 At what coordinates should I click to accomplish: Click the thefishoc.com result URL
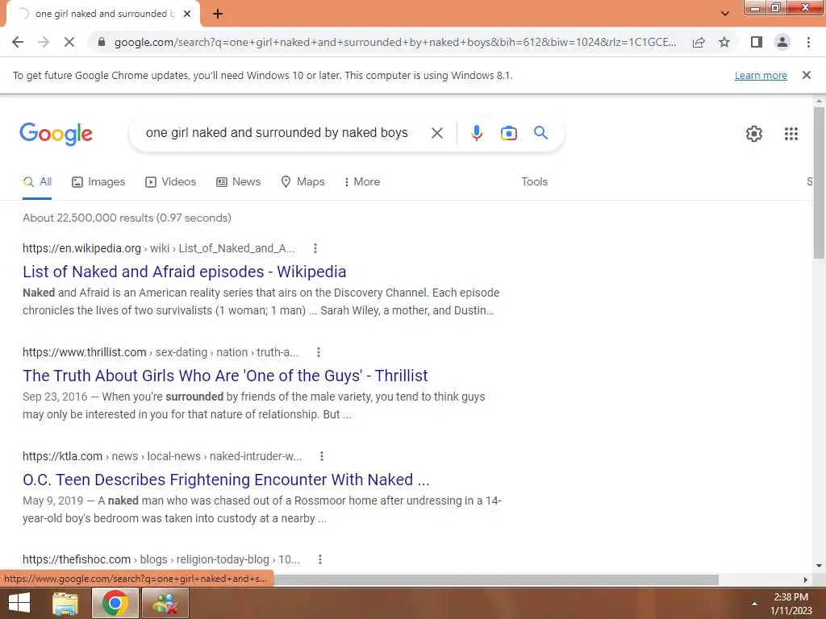click(x=161, y=559)
